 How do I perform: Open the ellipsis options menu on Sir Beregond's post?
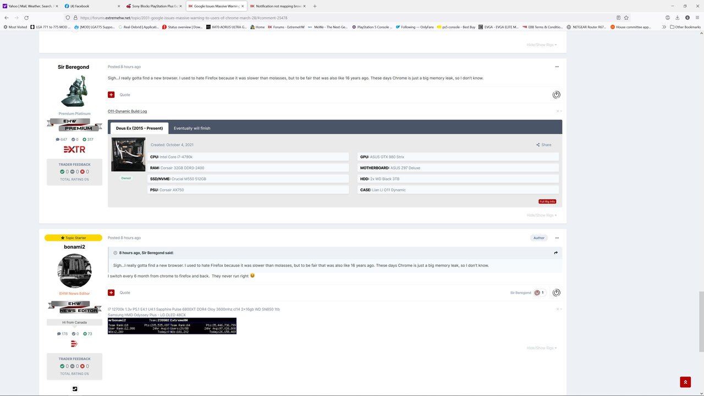557,66
